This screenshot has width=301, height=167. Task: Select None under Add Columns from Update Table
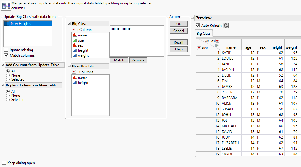(x=8, y=75)
